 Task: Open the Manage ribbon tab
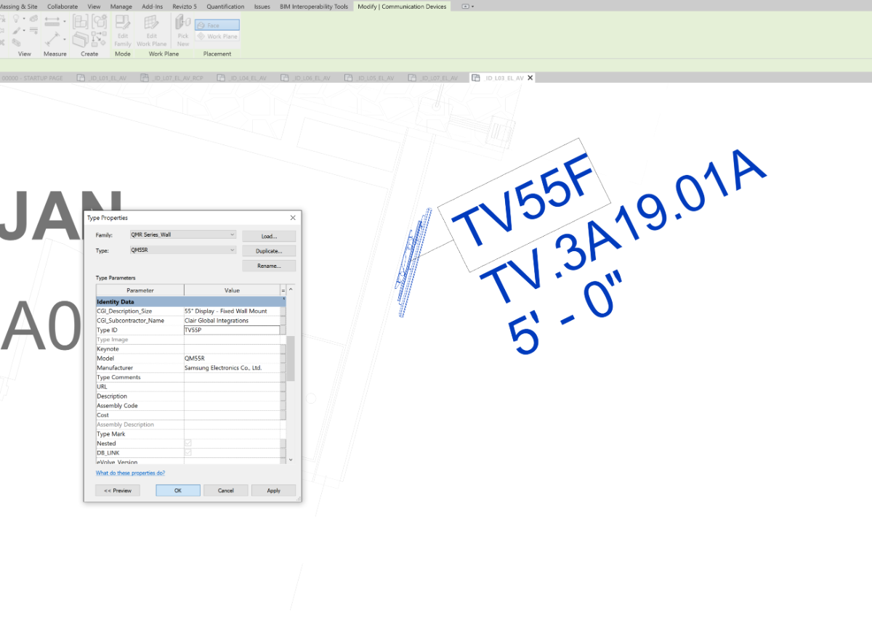[x=121, y=7]
